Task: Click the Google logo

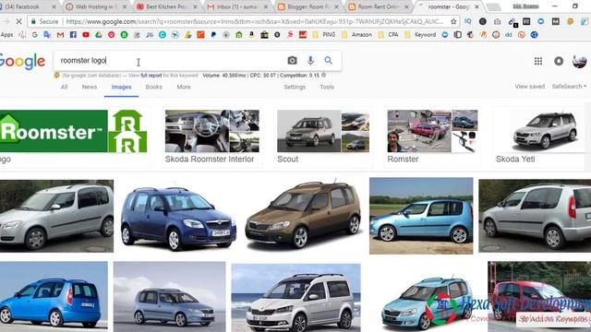Action: [x=22, y=61]
